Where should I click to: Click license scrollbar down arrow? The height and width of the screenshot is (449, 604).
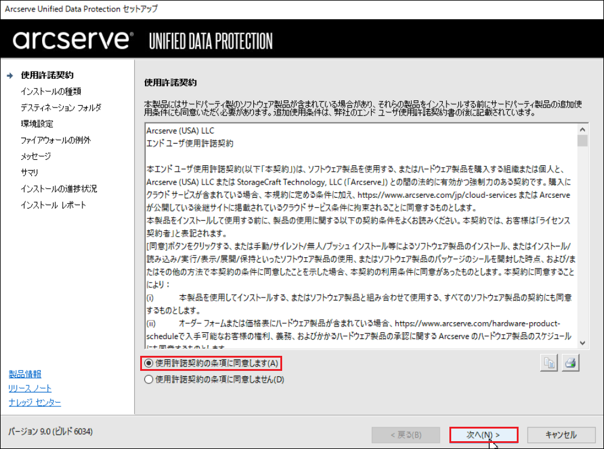[582, 343]
